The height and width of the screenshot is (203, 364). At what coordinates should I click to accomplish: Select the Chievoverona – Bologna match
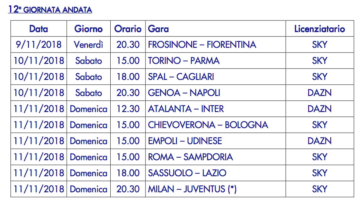[x=208, y=125]
